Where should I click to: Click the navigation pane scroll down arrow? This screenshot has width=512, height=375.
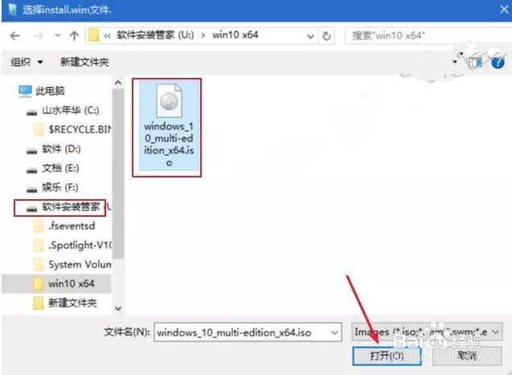pyautogui.click(x=118, y=308)
